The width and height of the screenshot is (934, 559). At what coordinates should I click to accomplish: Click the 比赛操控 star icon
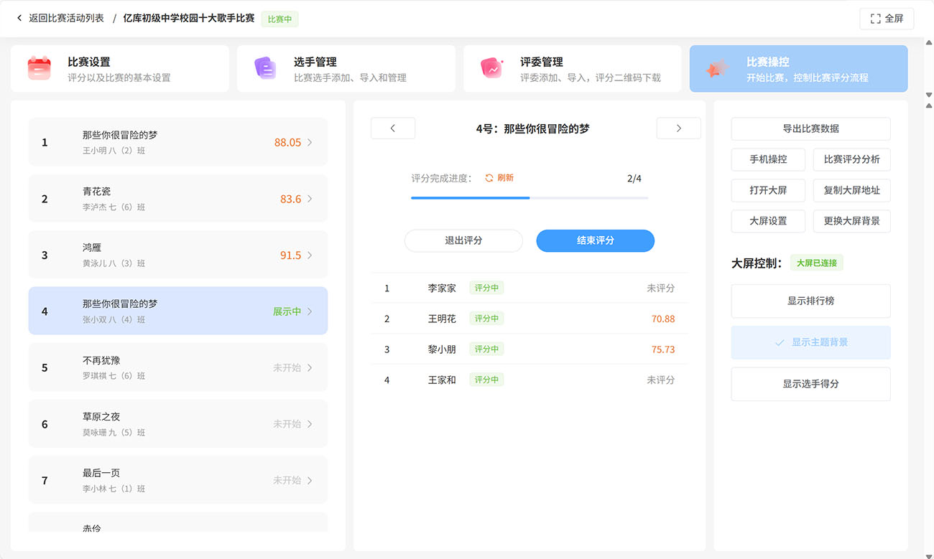[x=717, y=69]
